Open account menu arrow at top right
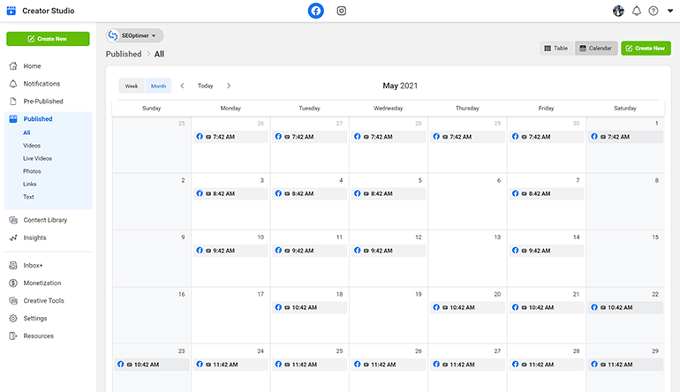Screen dimensions: 680x392 click(670, 11)
